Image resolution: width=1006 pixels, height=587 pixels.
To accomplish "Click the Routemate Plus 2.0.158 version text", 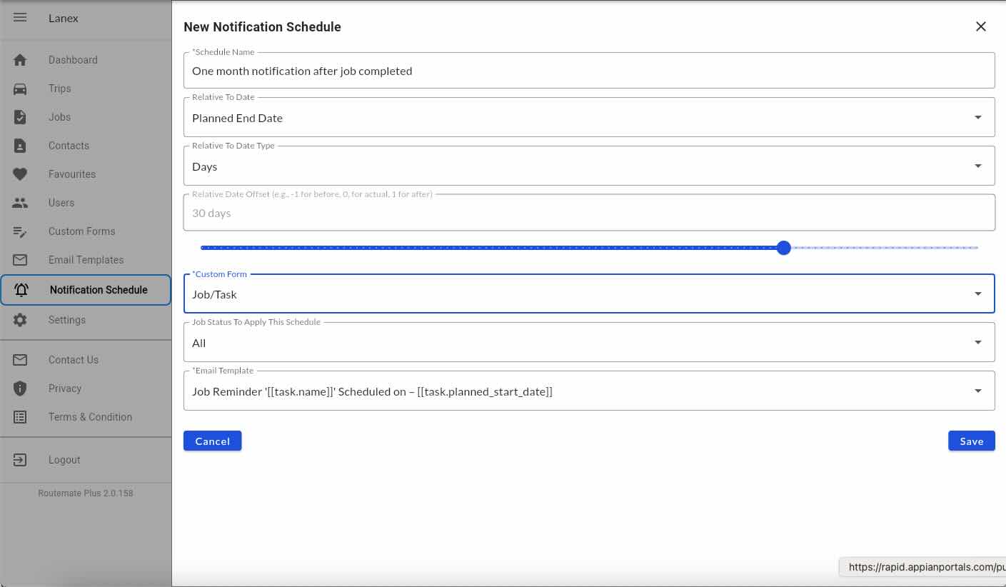I will point(86,493).
